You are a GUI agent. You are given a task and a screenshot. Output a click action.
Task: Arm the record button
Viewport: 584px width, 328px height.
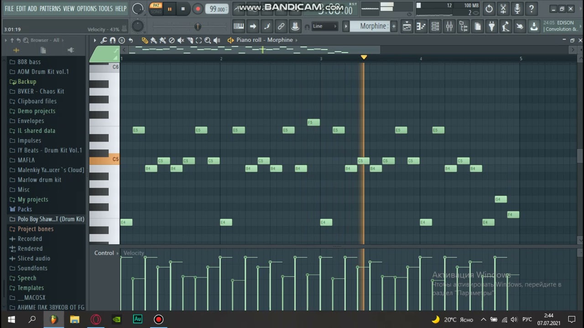click(x=198, y=9)
